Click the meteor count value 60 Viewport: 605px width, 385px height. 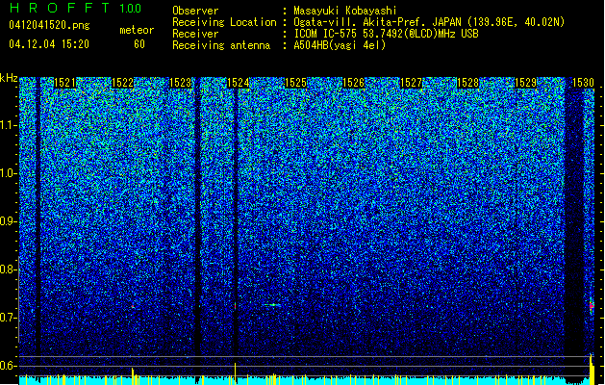(x=139, y=44)
